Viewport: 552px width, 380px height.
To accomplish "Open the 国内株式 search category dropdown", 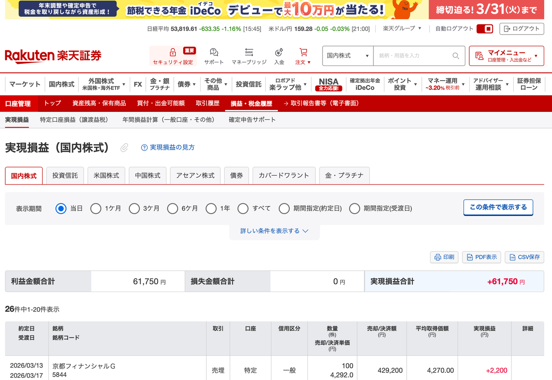I will (347, 56).
